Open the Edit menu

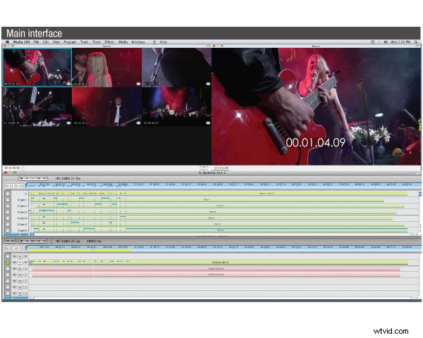(x=46, y=42)
